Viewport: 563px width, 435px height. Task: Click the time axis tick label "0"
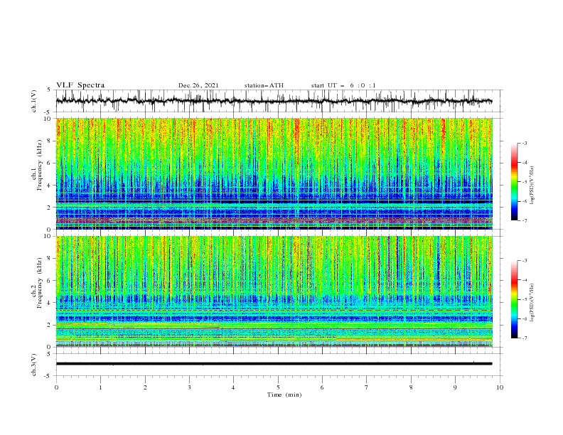[56, 387]
